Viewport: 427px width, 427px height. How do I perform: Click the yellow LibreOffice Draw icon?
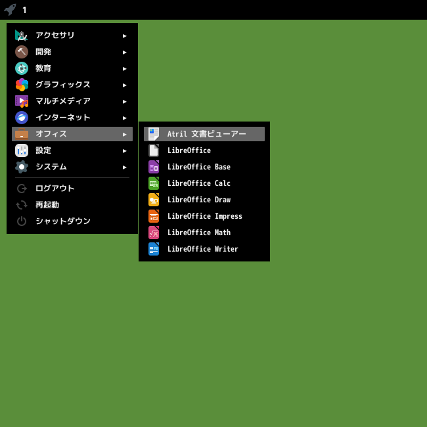154,200
